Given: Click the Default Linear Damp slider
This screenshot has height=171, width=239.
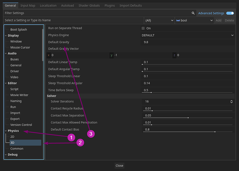Looking at the screenshot, I should pyautogui.click(x=187, y=64).
